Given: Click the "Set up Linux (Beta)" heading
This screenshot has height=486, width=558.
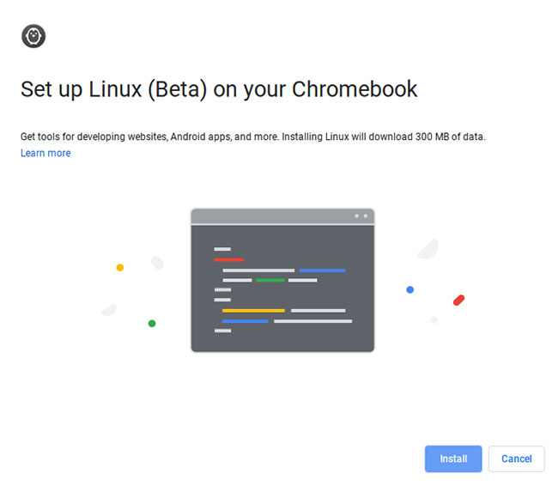Looking at the screenshot, I should pos(219,89).
